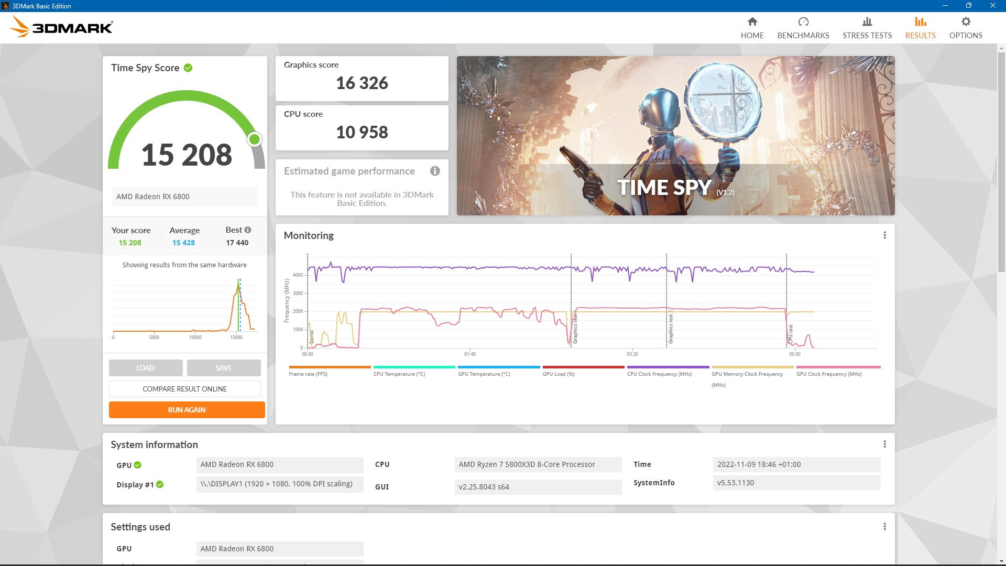Click the Time Spy banner image
The height and width of the screenshot is (566, 1006).
pos(675,136)
